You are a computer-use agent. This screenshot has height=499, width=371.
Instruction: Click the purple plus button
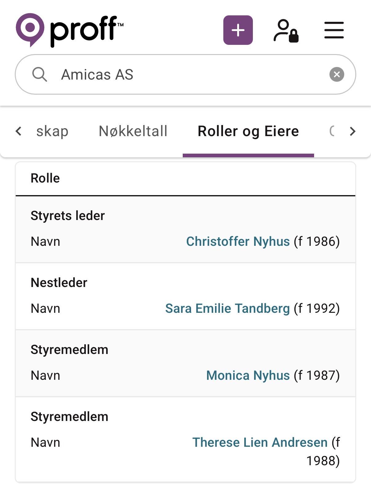click(x=238, y=30)
